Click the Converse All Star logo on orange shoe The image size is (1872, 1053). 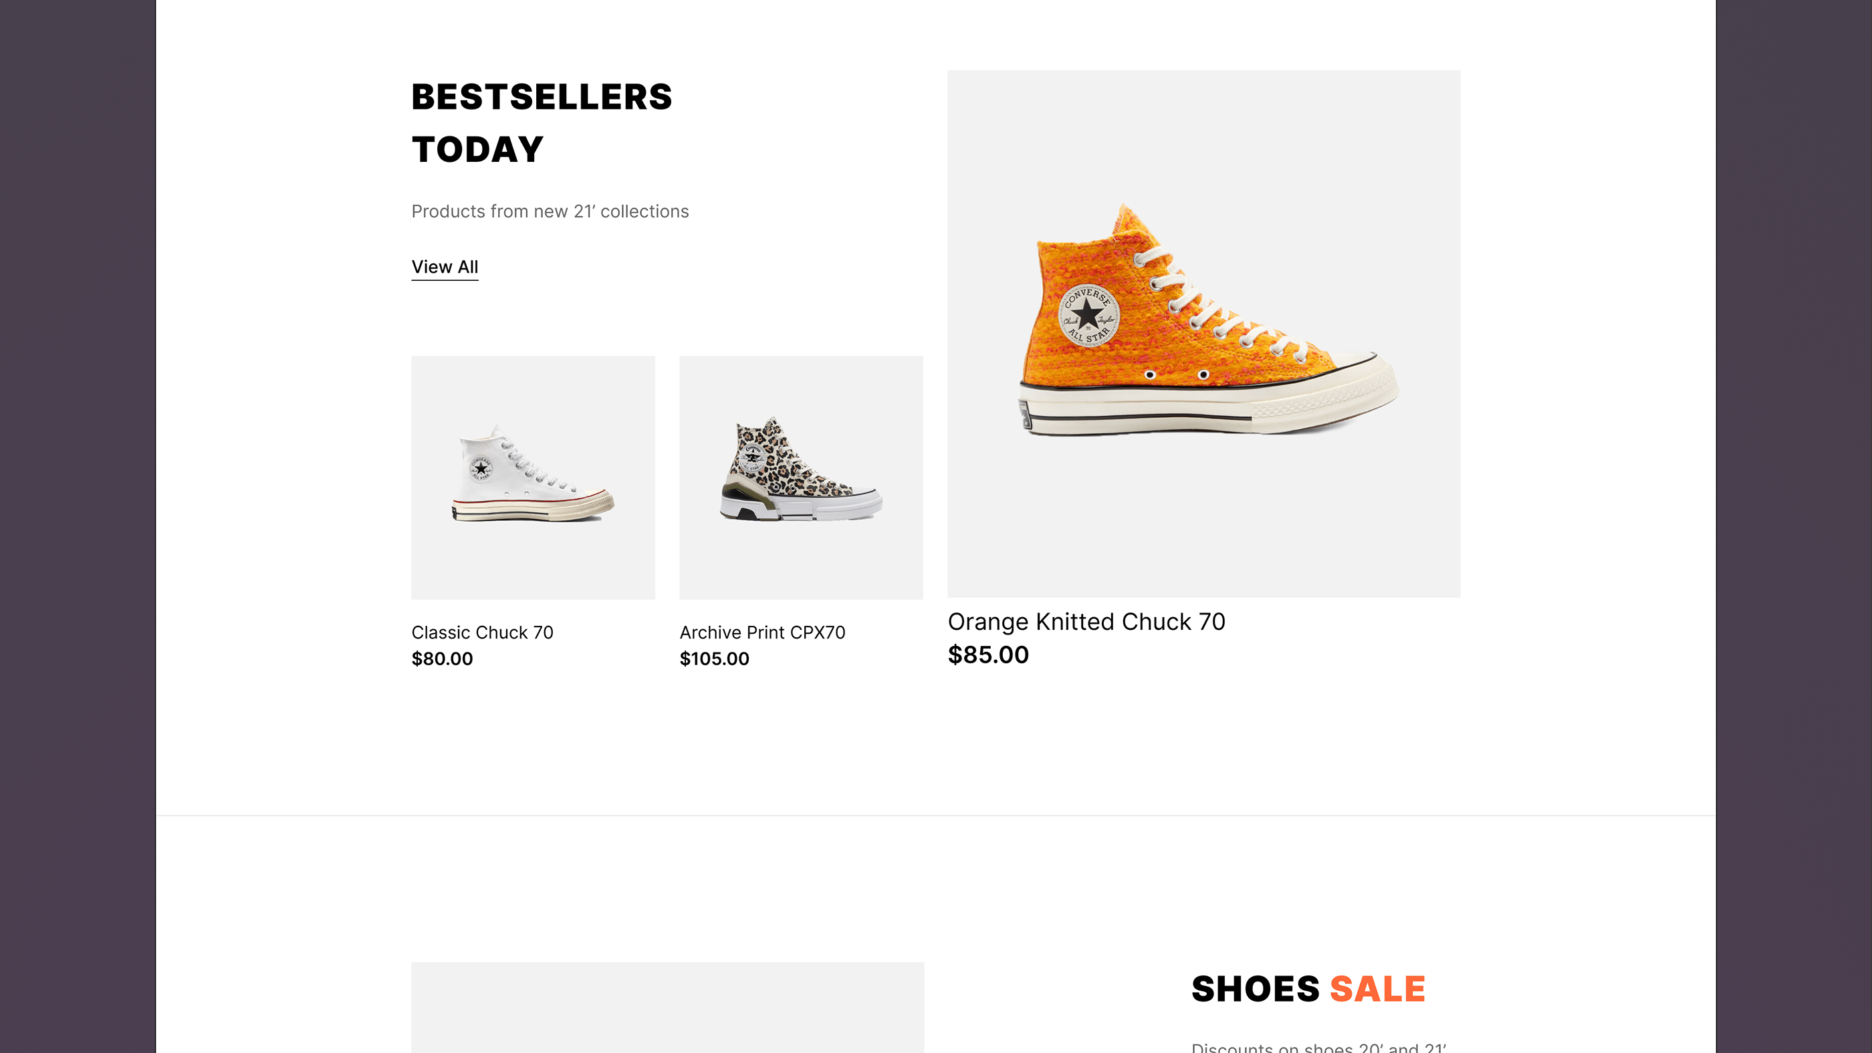click(x=1088, y=316)
